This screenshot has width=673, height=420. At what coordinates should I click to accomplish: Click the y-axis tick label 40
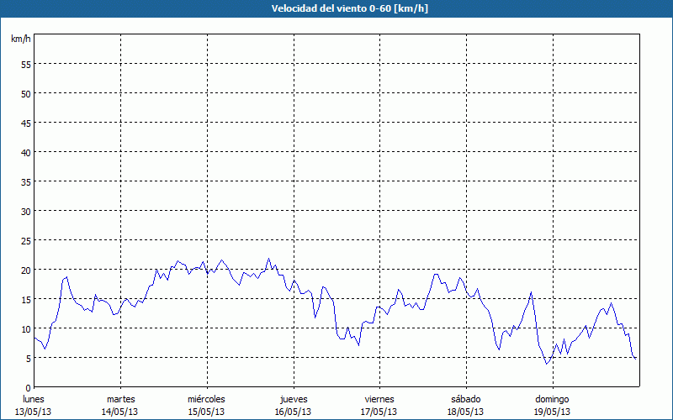coord(25,152)
